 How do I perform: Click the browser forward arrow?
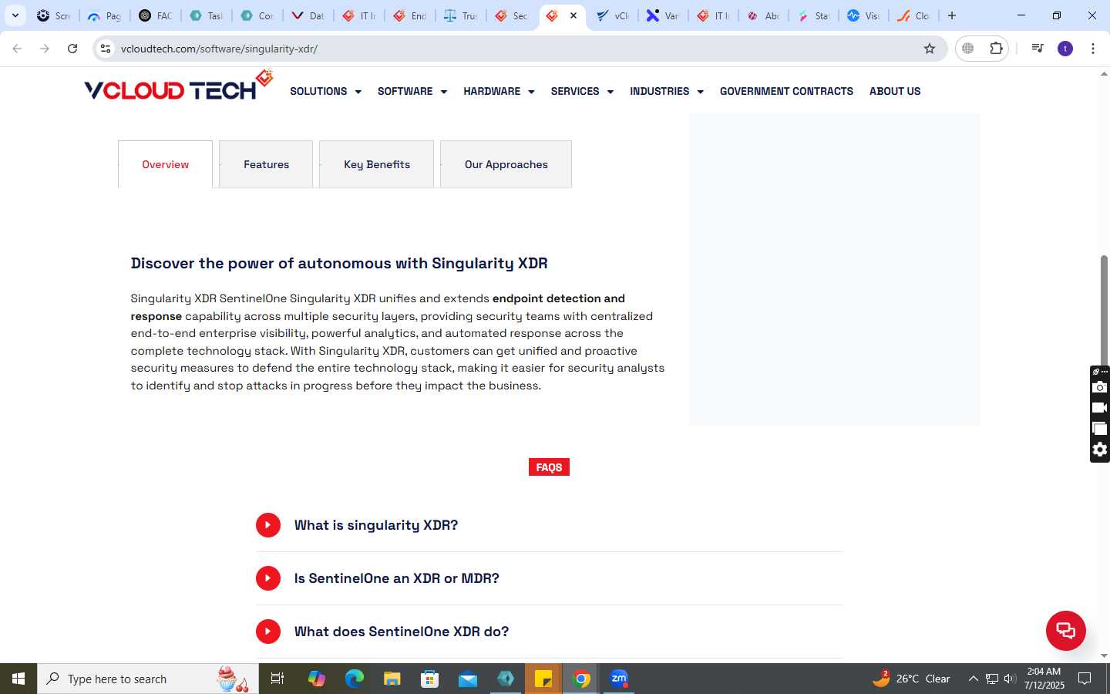point(45,49)
